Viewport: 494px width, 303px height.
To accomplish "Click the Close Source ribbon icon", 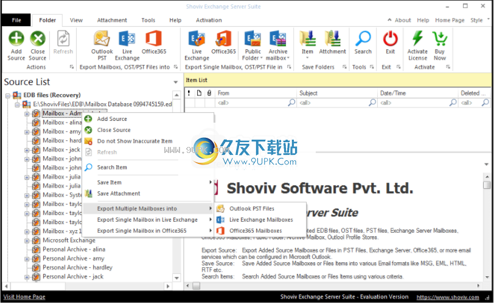I will pyautogui.click(x=38, y=39).
